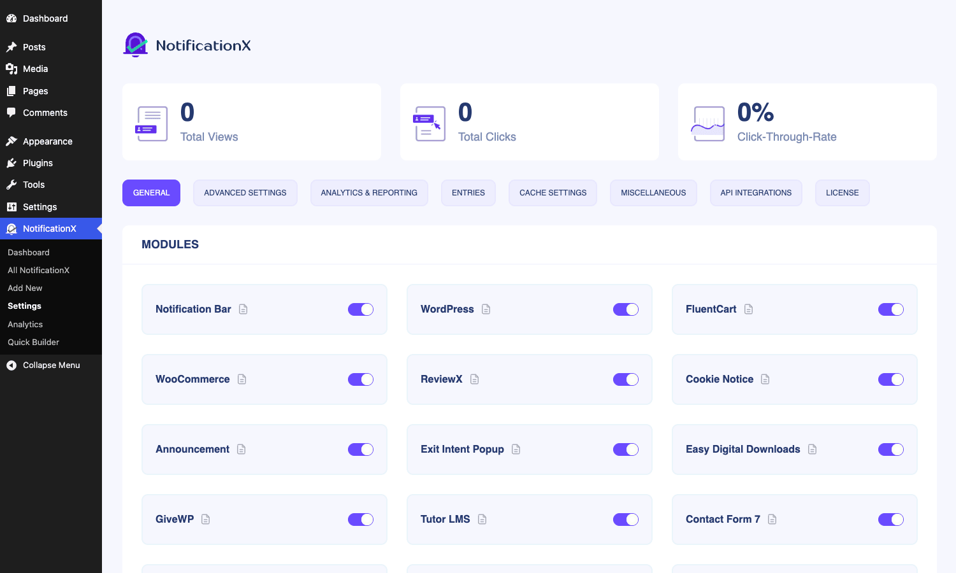Open the WordPress module doc icon
This screenshot has height=573, width=956.
[x=486, y=309]
